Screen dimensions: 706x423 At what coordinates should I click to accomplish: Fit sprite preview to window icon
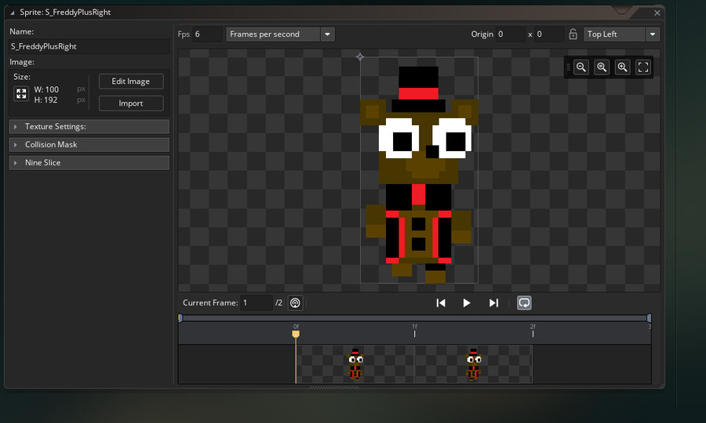(643, 67)
